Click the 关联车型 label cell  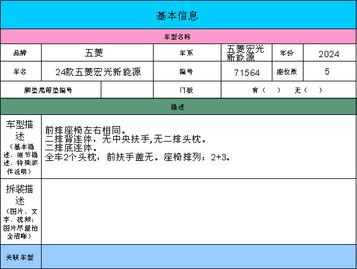21,257
